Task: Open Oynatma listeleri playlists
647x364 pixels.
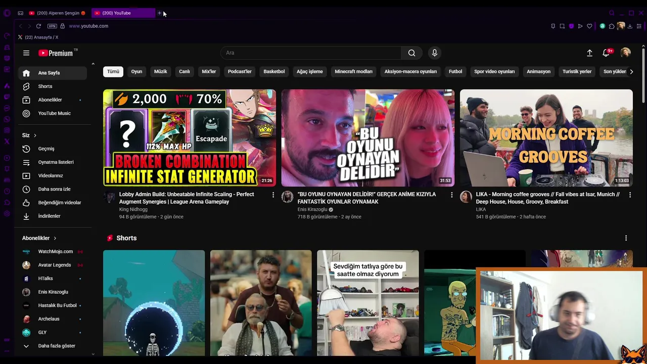Action: click(x=53, y=162)
